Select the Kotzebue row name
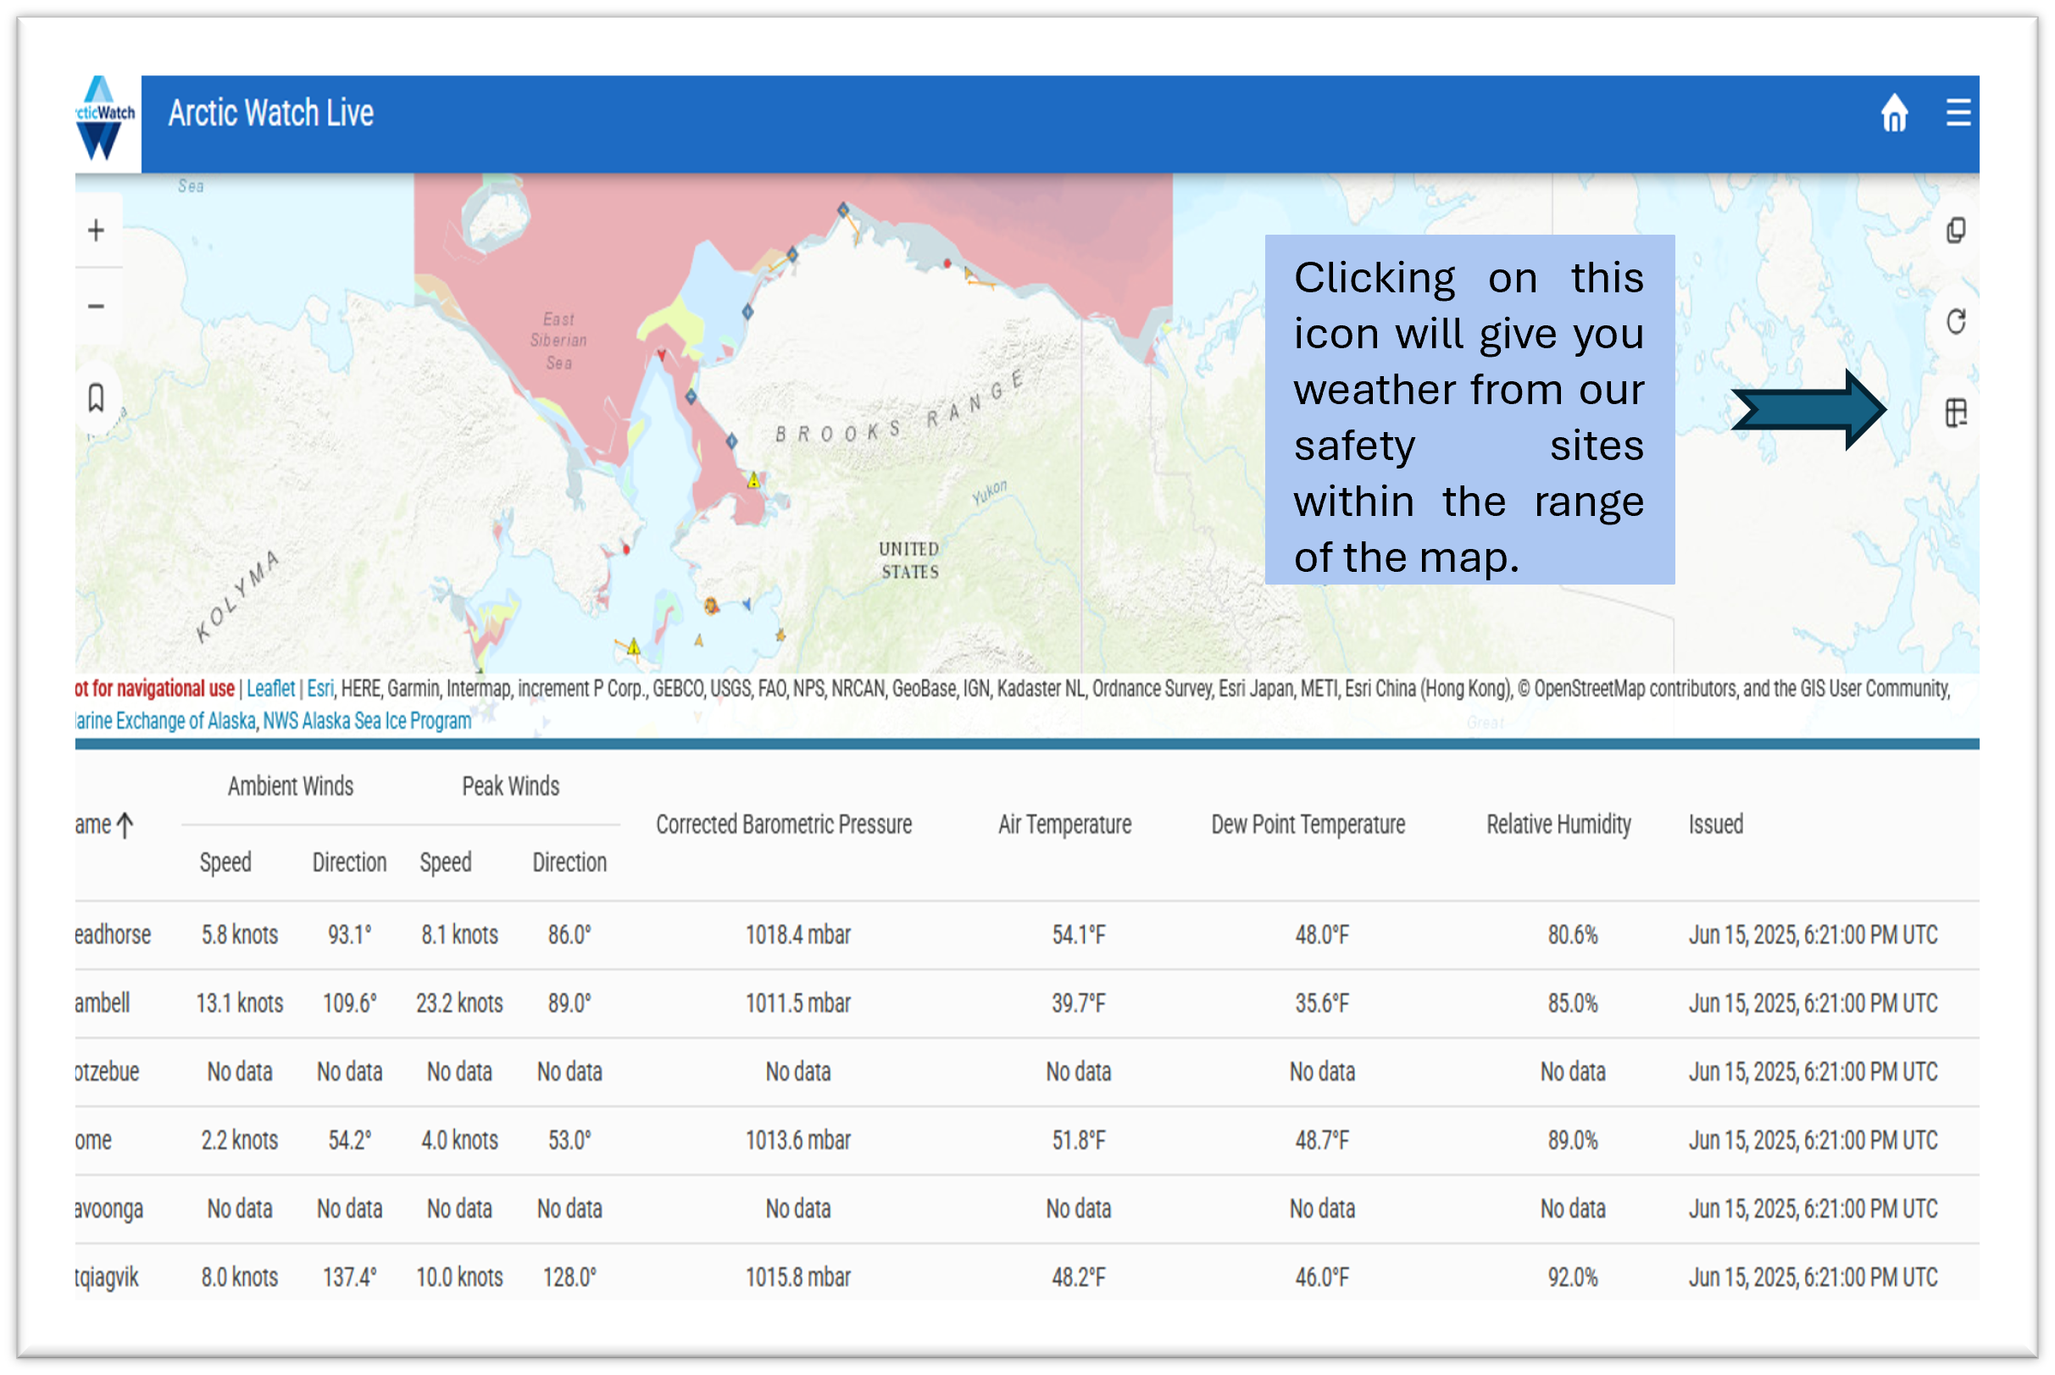Viewport: 2055px width, 1375px height. click(107, 1072)
